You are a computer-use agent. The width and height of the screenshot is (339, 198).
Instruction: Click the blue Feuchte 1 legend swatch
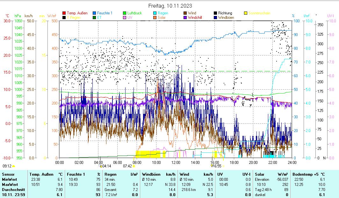pyautogui.click(x=94, y=13)
